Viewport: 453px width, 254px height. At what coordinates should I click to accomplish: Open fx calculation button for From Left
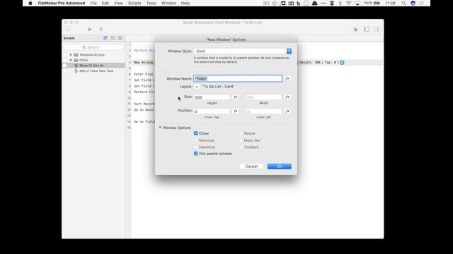[287, 111]
